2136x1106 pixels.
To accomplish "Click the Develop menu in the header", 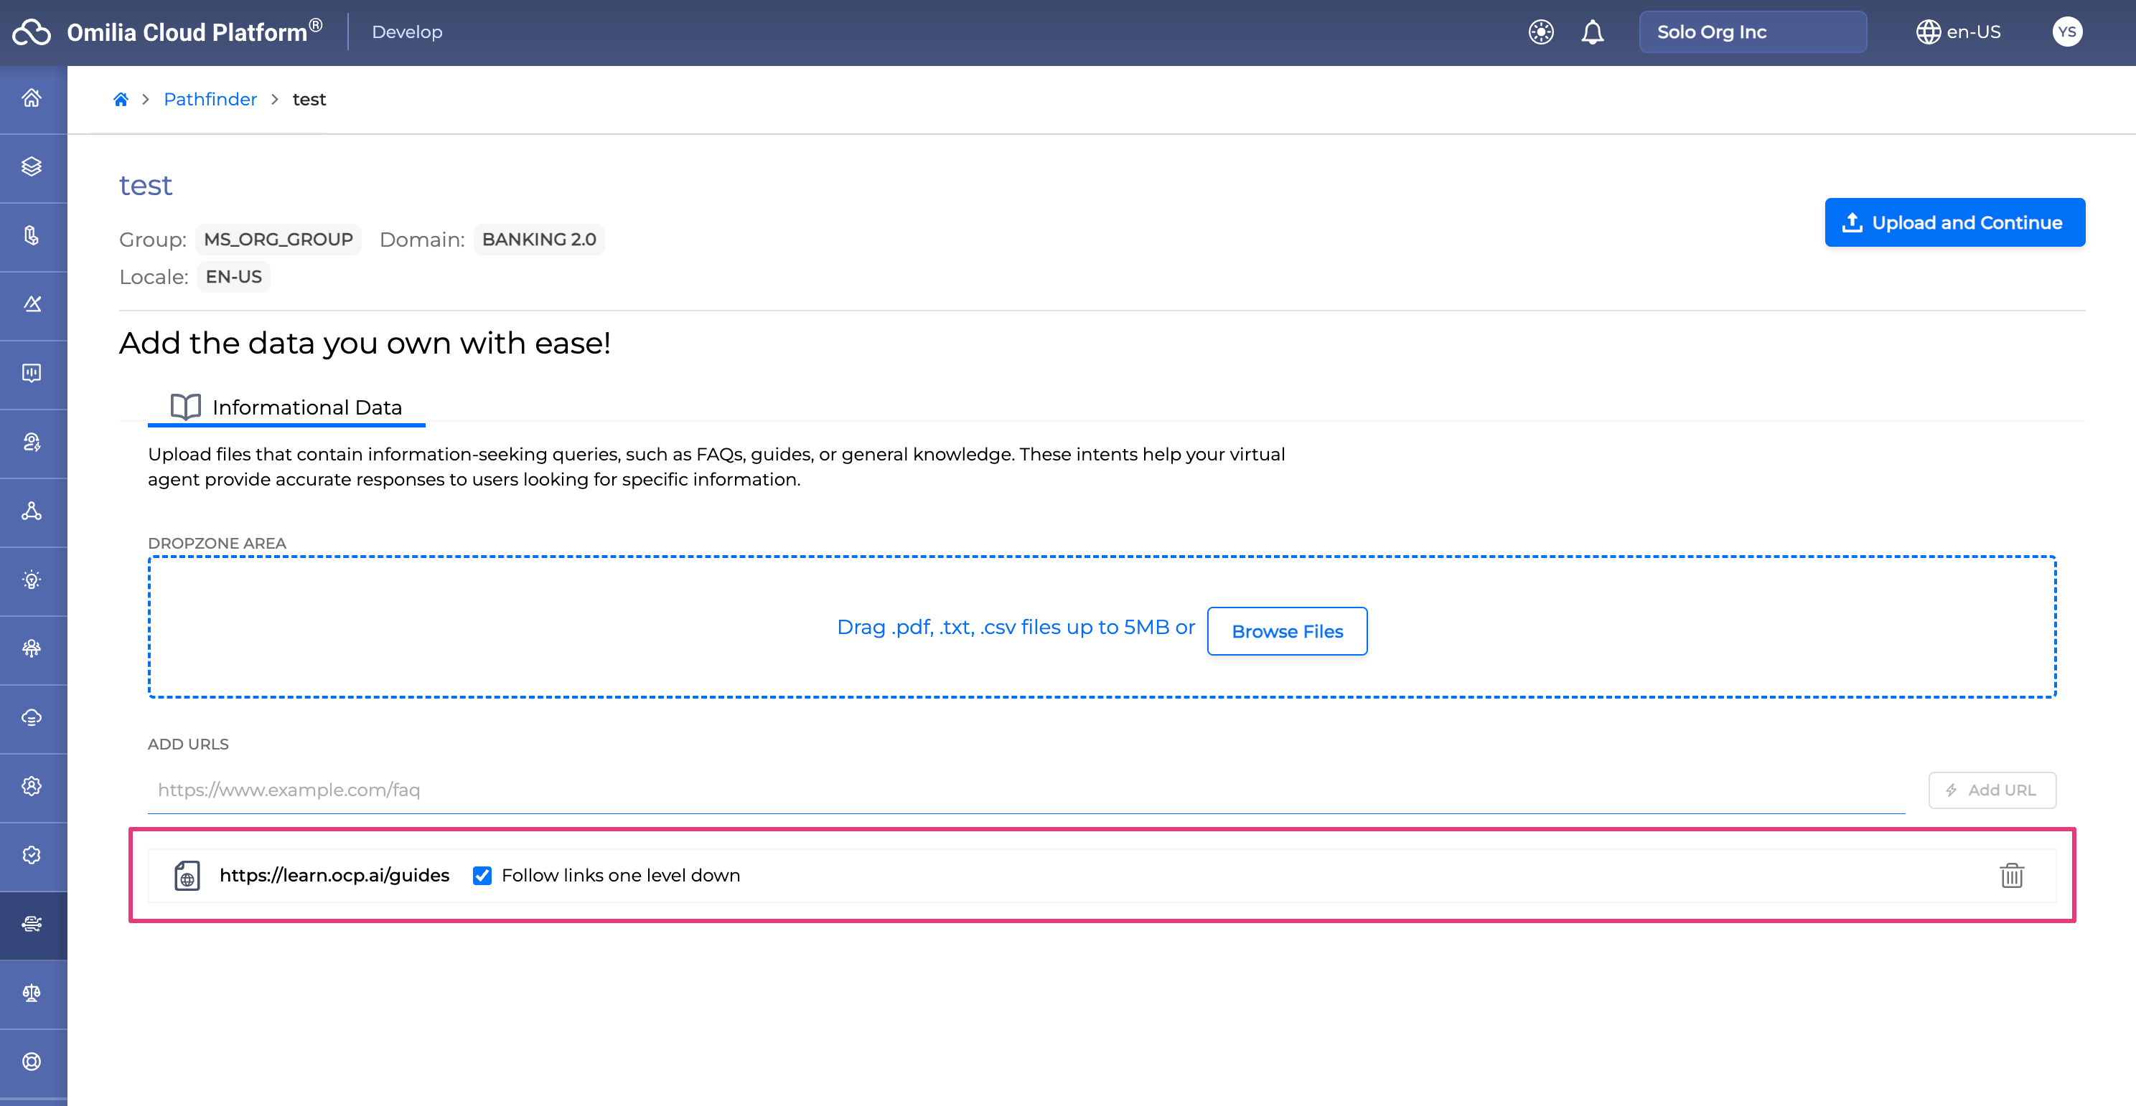I will (407, 32).
